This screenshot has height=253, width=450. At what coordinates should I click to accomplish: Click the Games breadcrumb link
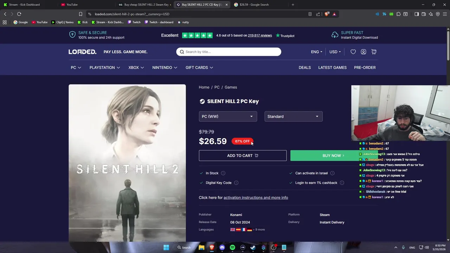pyautogui.click(x=231, y=87)
